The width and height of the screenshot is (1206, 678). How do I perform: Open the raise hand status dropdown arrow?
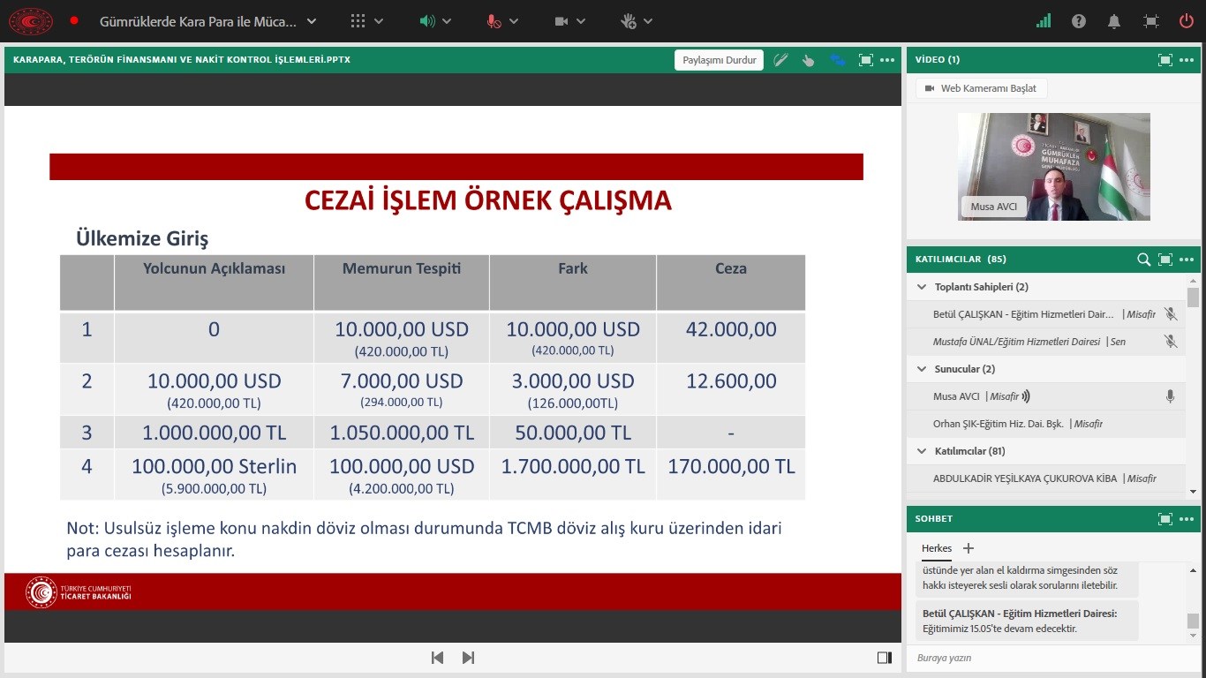[649, 21]
